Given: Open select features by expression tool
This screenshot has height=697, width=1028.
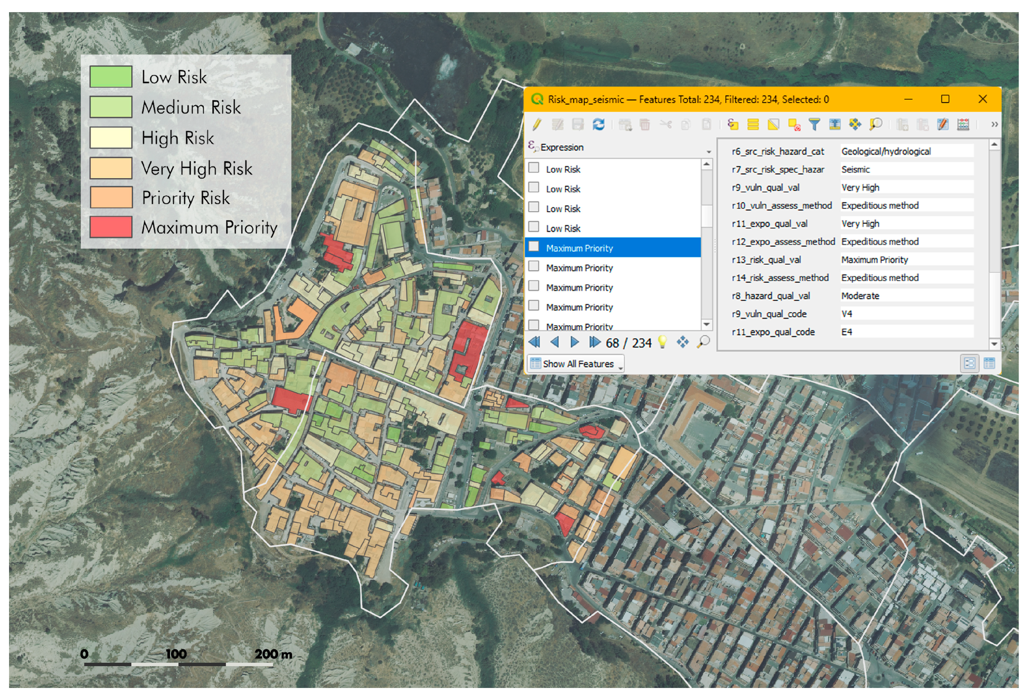Looking at the screenshot, I should 733,125.
